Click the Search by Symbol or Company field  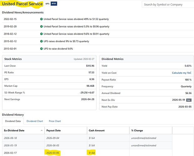tap(167, 4)
